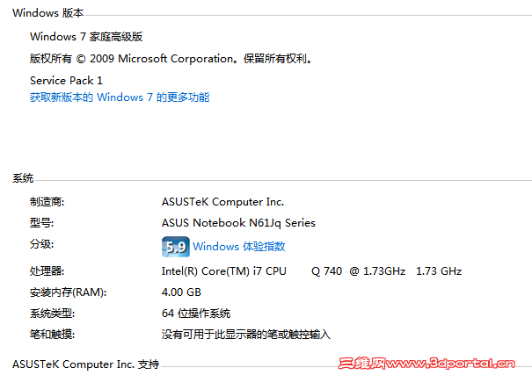Select the Windows 版本 section heading
The height and width of the screenshot is (375, 532).
tap(48, 13)
